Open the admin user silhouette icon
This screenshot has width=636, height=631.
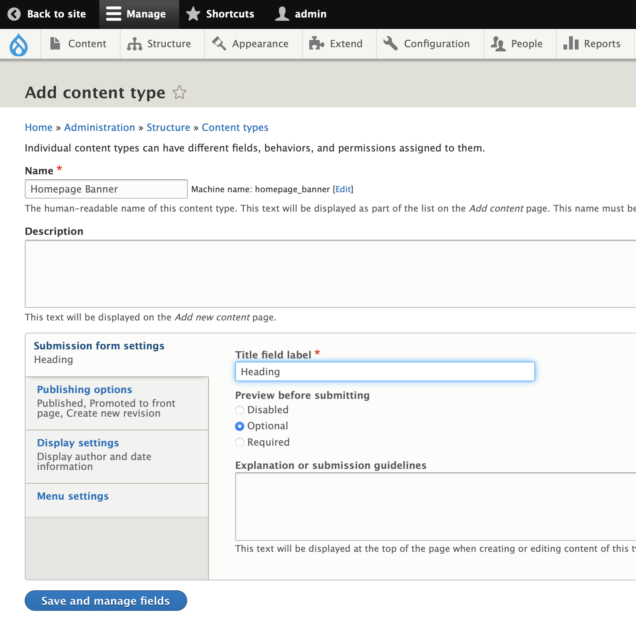coord(282,14)
